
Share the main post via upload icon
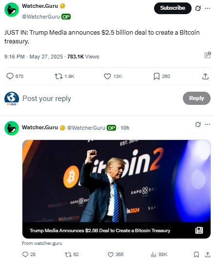point(205,76)
